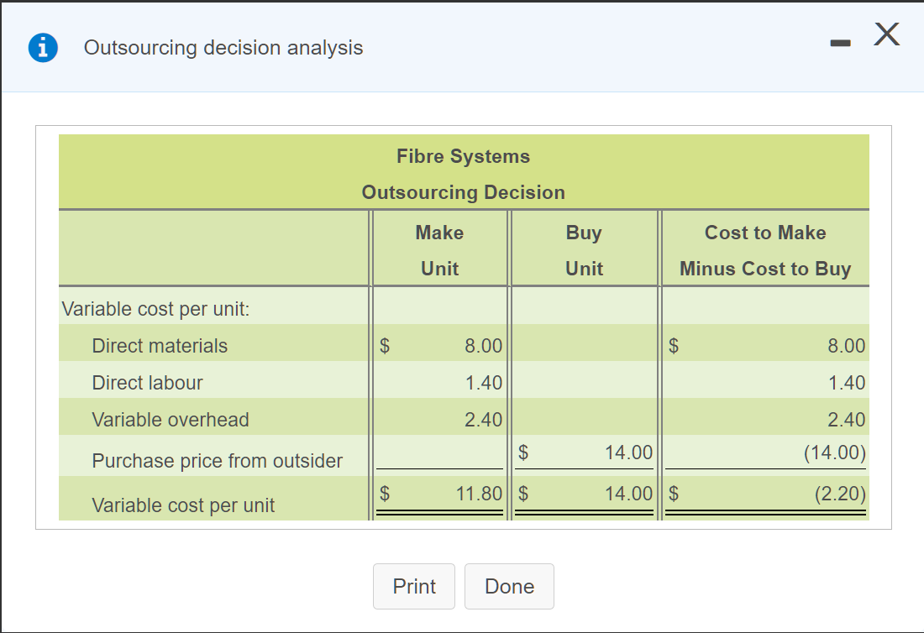Click the 'Fibre Systems' table heading
924x633 pixels.
tap(463, 156)
